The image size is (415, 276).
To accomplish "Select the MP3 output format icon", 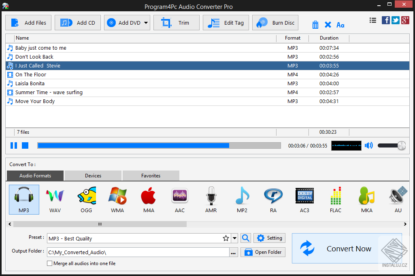I will coord(23,199).
